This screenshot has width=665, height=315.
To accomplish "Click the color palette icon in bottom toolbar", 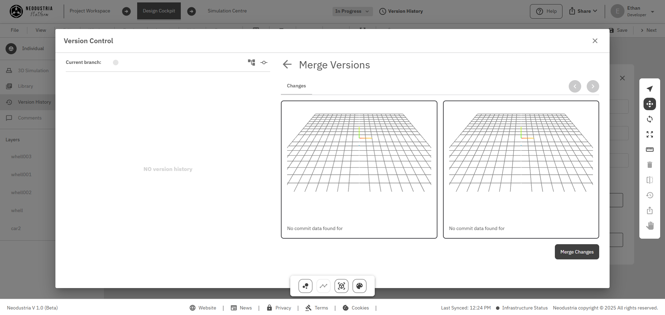I will [x=359, y=286].
